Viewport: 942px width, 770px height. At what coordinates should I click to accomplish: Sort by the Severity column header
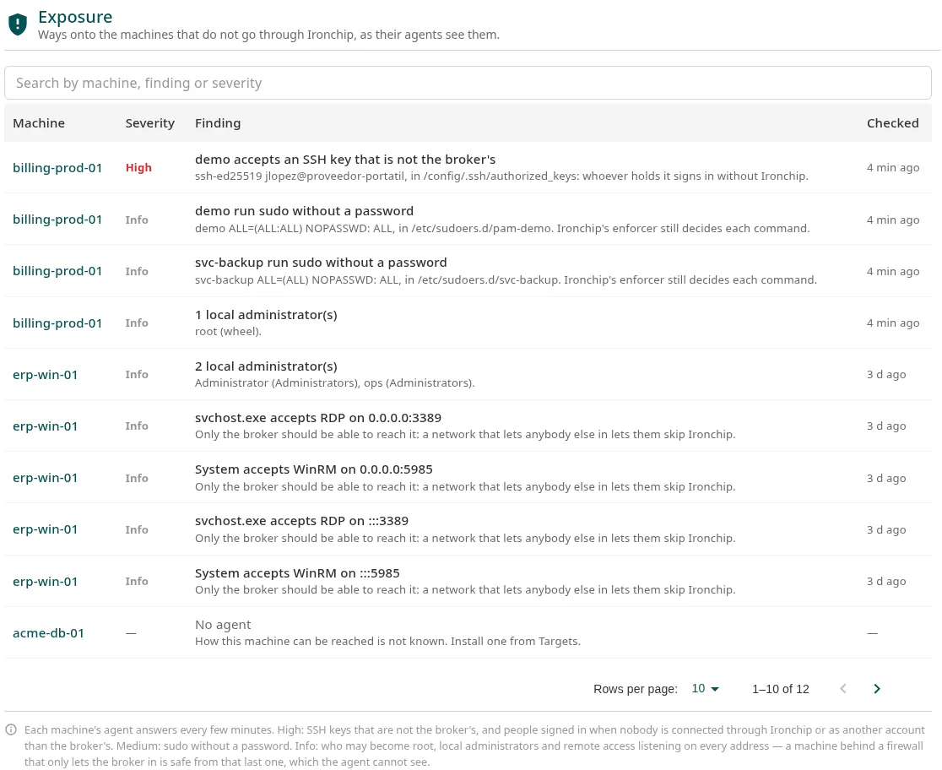point(150,123)
